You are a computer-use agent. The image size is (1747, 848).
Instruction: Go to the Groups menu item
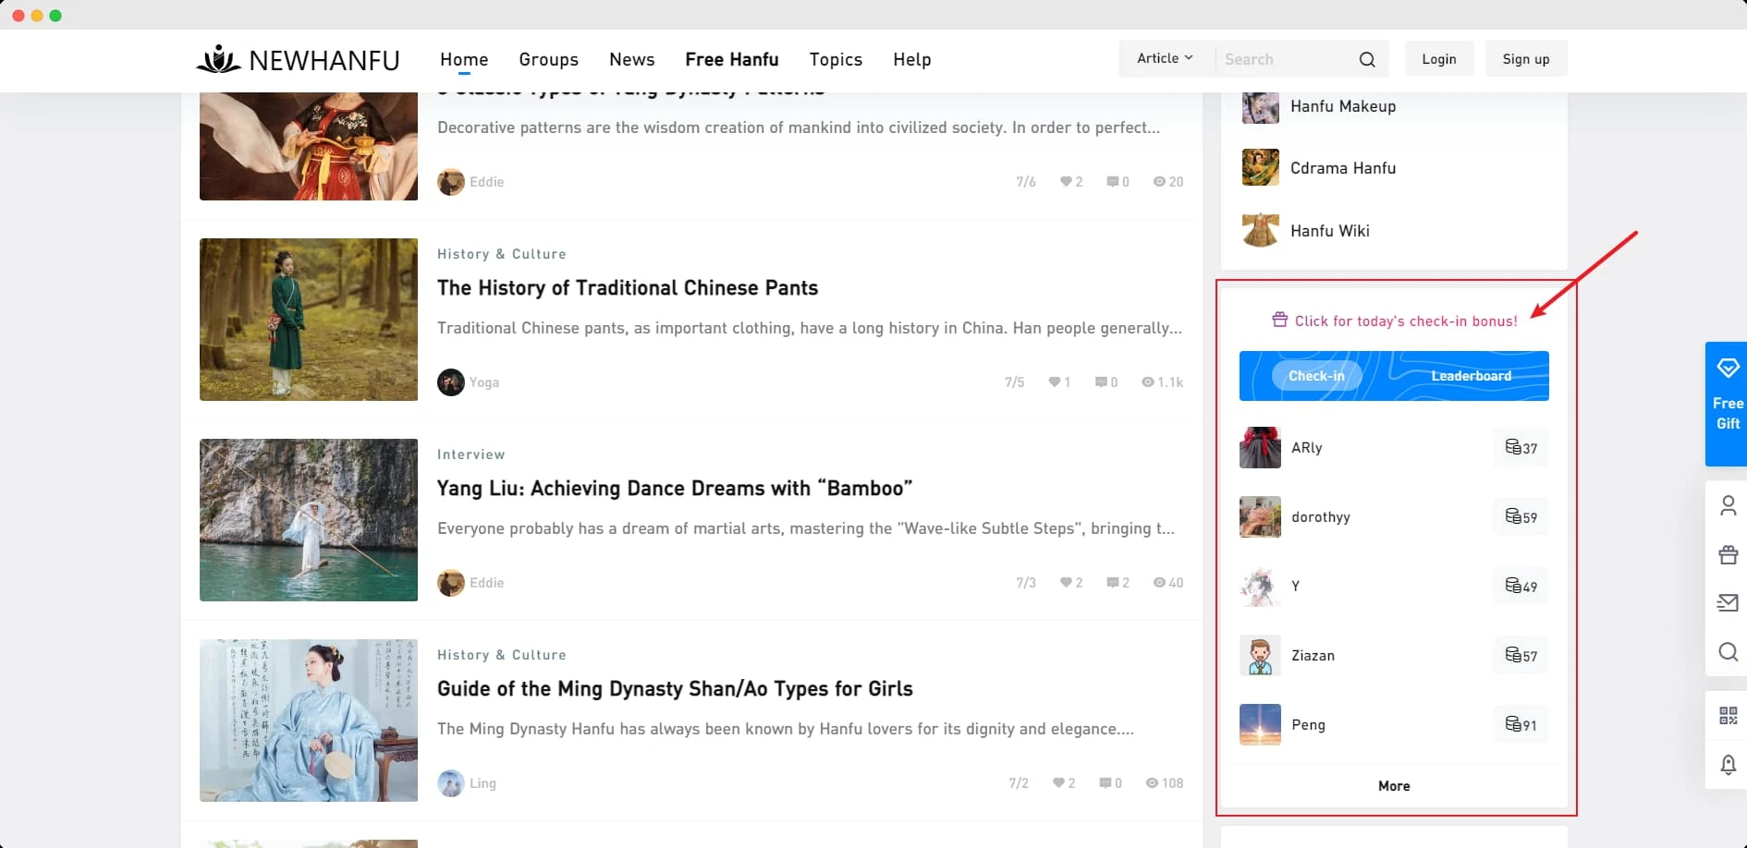[x=548, y=59]
